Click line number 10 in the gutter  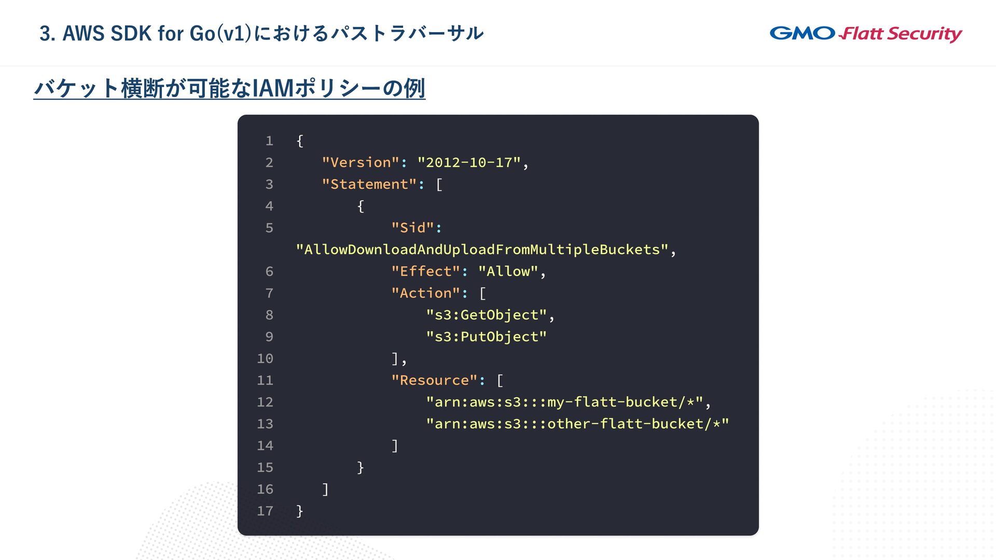265,358
